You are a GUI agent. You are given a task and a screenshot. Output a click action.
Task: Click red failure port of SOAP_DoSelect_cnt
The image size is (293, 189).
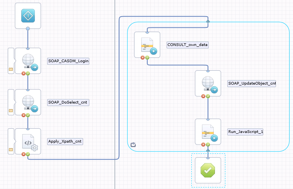(24, 115)
